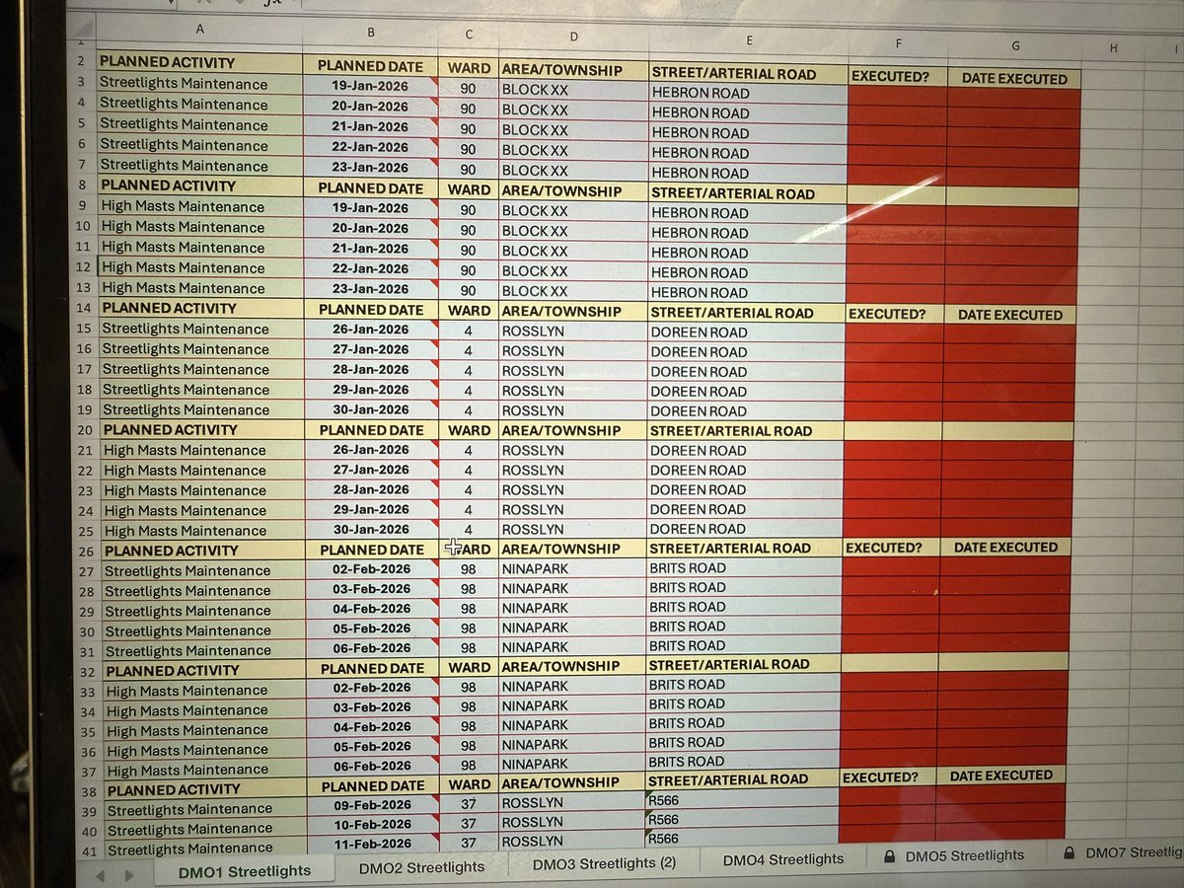Screen dimensions: 1184x888
Task: Select R566 cell in row 39
Action: pyautogui.click(x=742, y=799)
